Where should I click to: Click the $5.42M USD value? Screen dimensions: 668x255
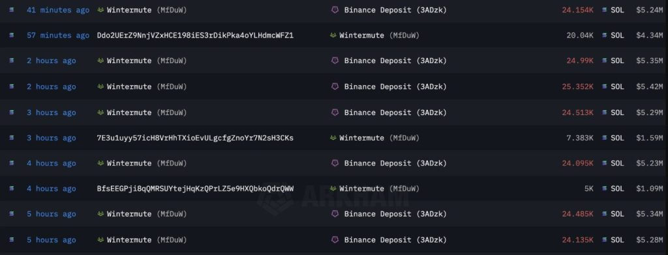(x=649, y=87)
